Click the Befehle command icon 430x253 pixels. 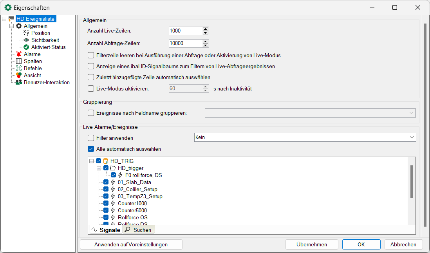(x=19, y=69)
